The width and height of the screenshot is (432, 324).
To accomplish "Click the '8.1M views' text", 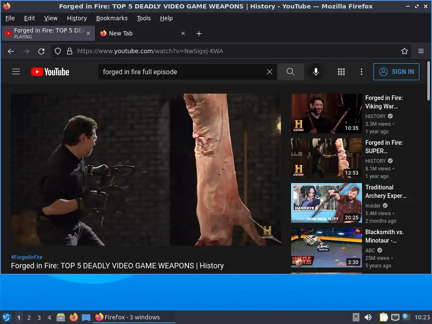I will [378, 169].
